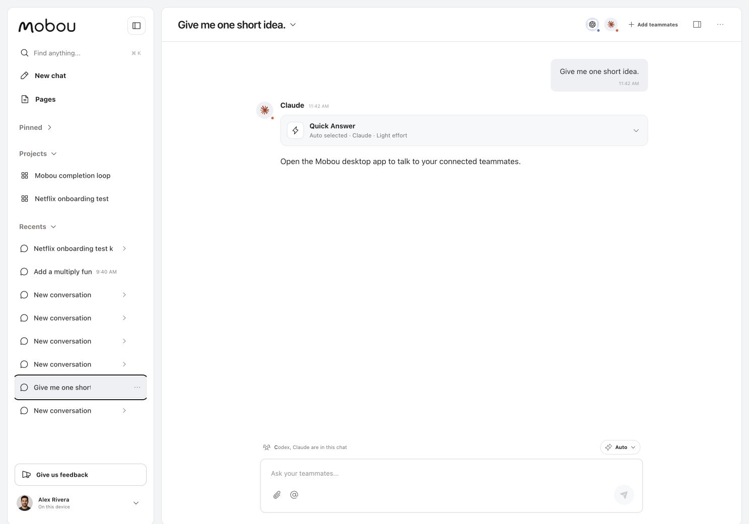Open the more options dots on Give me one short
The image size is (749, 524).
point(137,388)
